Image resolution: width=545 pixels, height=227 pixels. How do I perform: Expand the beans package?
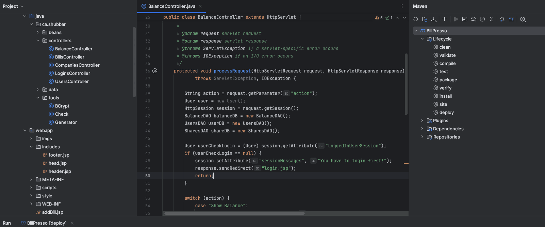[38, 32]
